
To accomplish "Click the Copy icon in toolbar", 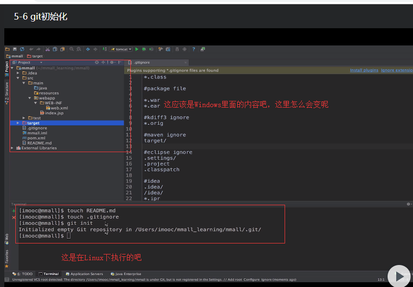I will click(55, 49).
